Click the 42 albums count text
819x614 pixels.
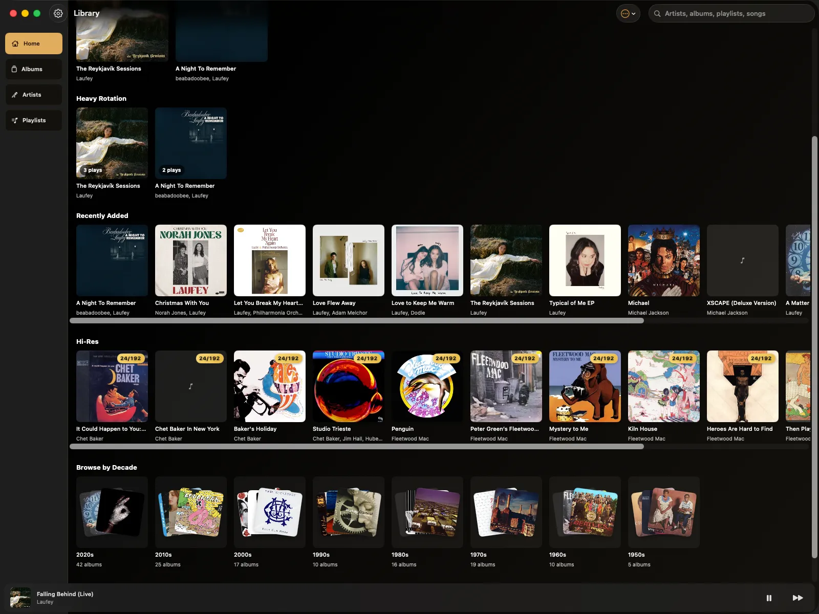[x=89, y=565]
